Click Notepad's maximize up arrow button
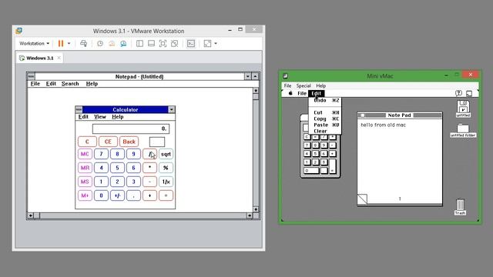The width and height of the screenshot is (493, 277). 255,76
